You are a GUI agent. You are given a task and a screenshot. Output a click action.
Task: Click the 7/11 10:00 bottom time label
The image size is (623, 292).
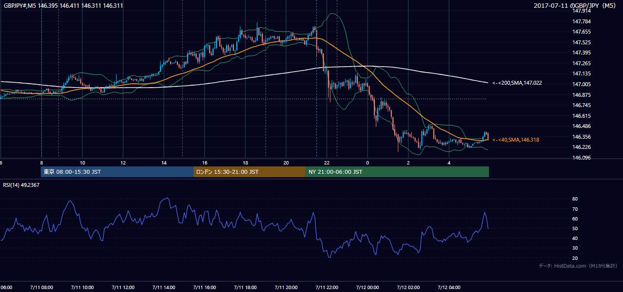[x=82, y=287]
